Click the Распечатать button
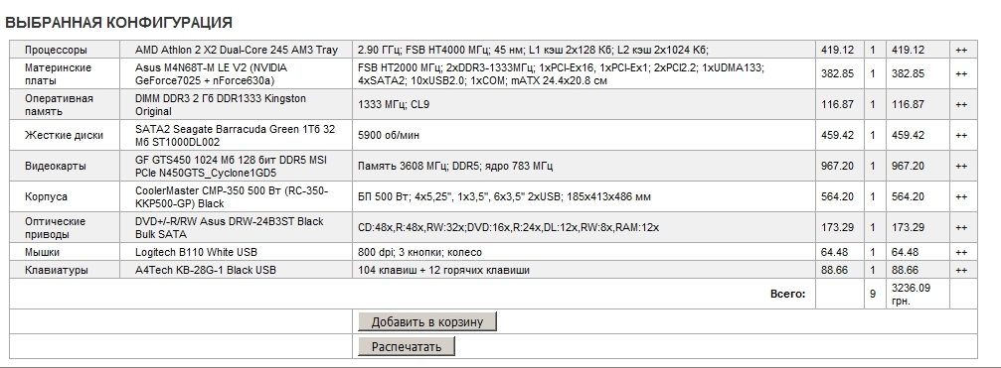This screenshot has height=368, width=1001. [407, 346]
